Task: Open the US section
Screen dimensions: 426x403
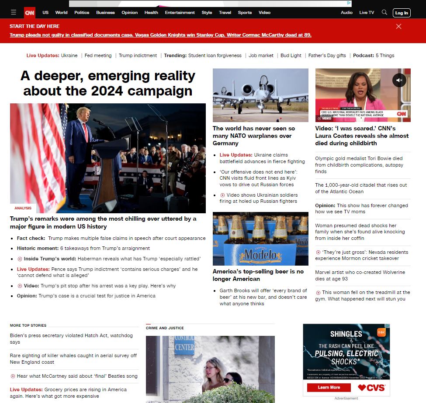Action: coord(45,13)
